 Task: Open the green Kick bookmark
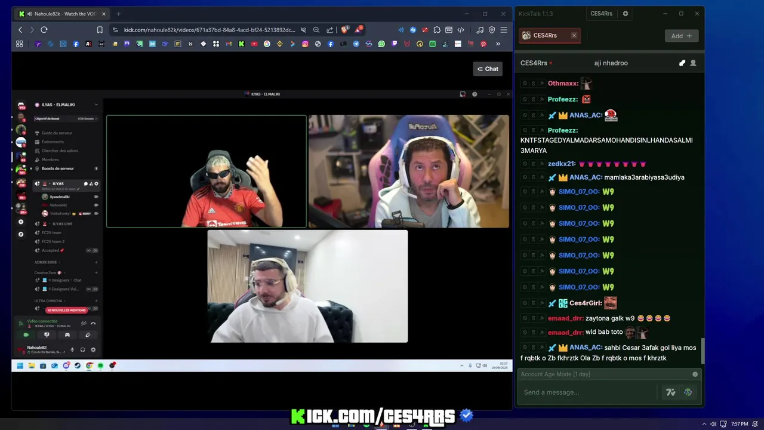pos(241,44)
